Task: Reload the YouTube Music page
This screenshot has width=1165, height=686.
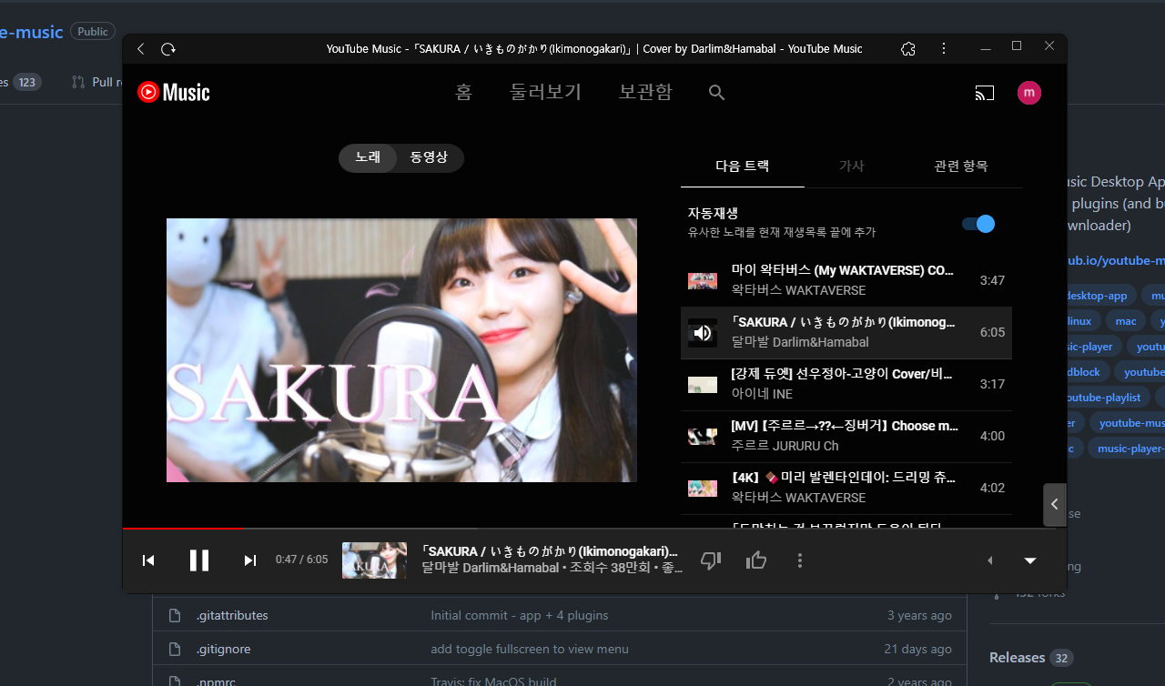Action: [168, 49]
